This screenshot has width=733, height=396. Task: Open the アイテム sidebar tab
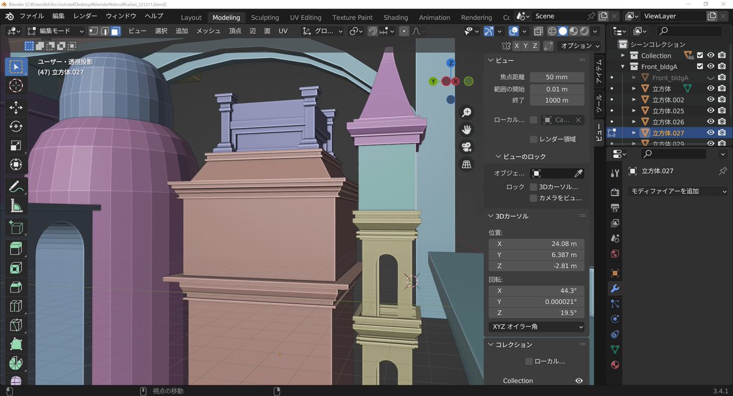(599, 70)
